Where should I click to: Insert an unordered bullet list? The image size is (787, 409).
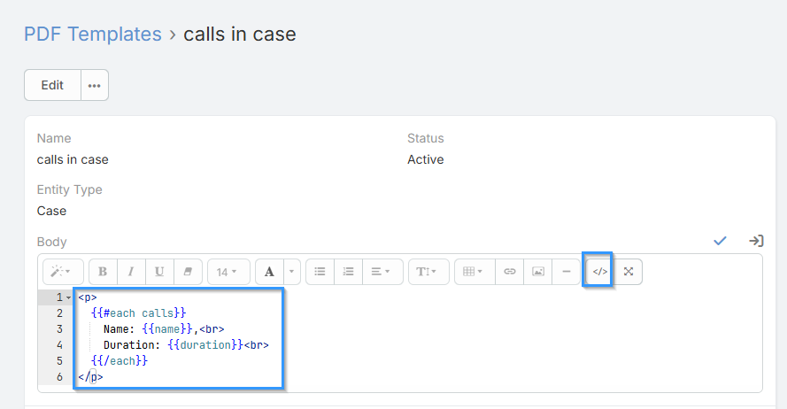pyautogui.click(x=320, y=272)
